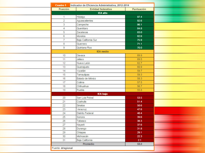Click the 'Tabasco' cell
Screen dimensions: 205x153
pos(101,121)
